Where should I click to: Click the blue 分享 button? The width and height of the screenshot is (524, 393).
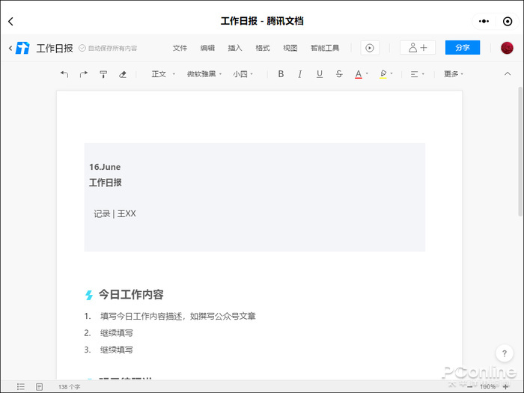tap(463, 47)
